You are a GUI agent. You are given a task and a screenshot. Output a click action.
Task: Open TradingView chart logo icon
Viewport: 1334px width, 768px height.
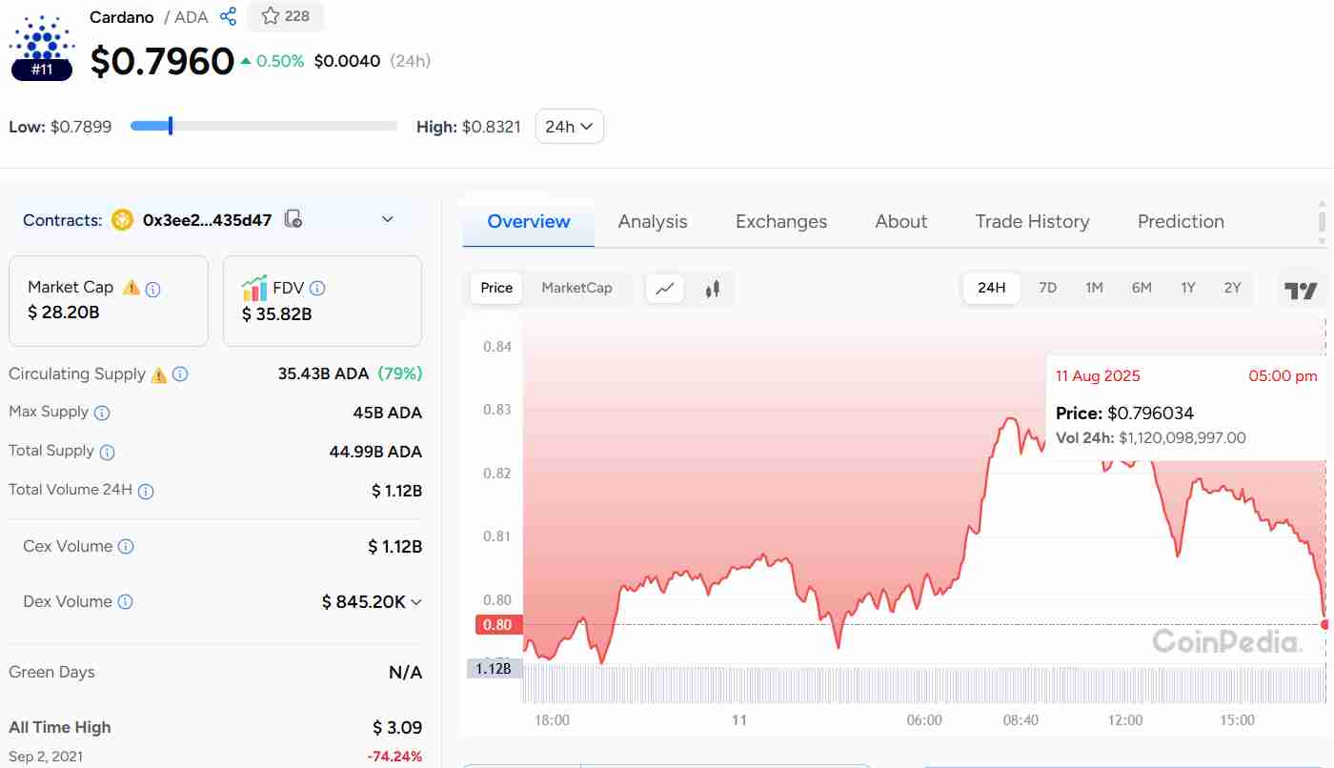[1301, 290]
